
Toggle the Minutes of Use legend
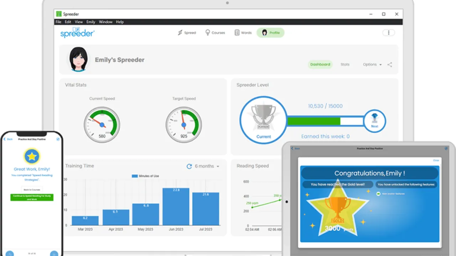point(145,176)
